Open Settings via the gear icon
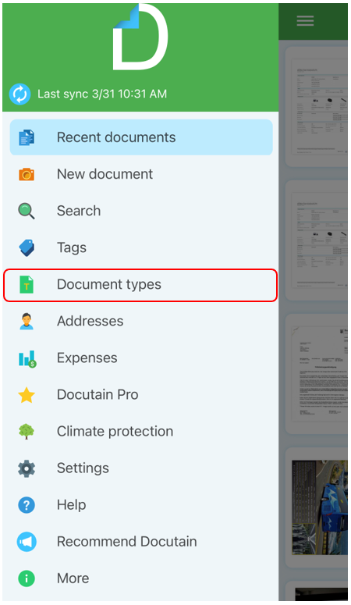This screenshot has width=351, height=605. [27, 468]
